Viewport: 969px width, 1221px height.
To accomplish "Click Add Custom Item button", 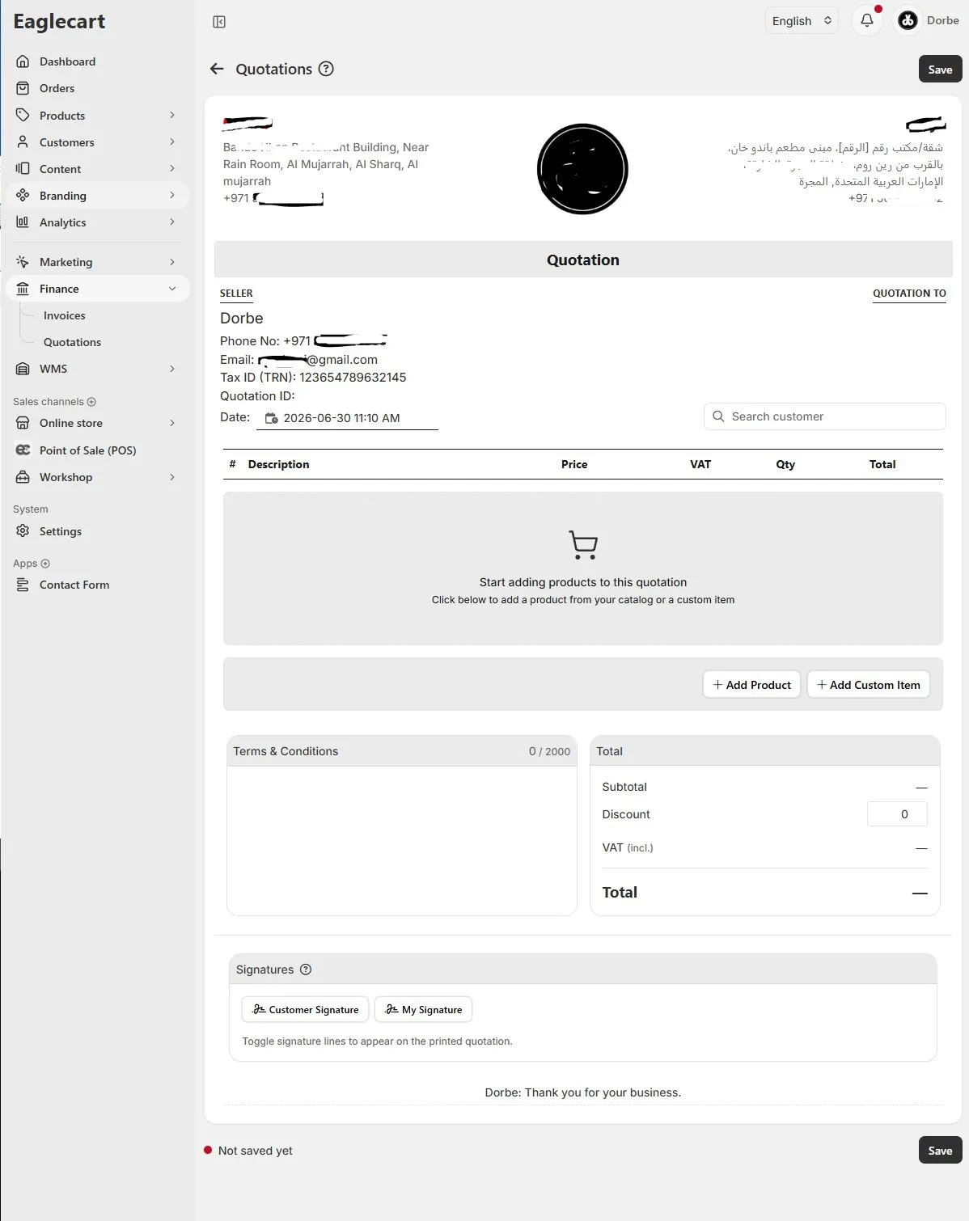I will [x=869, y=684].
